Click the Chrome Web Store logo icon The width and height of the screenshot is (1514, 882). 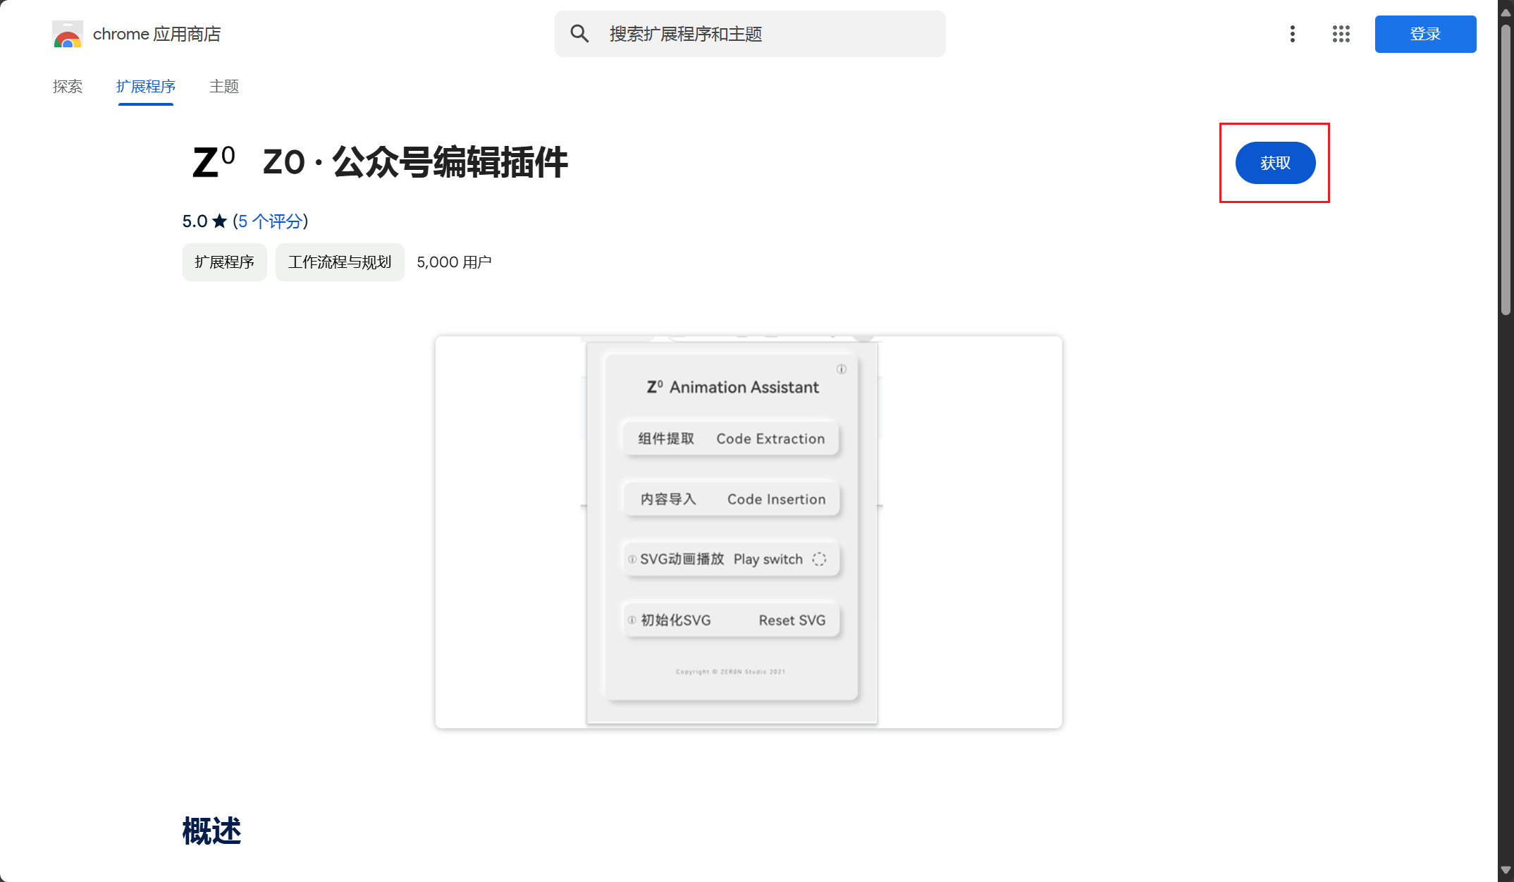[68, 34]
